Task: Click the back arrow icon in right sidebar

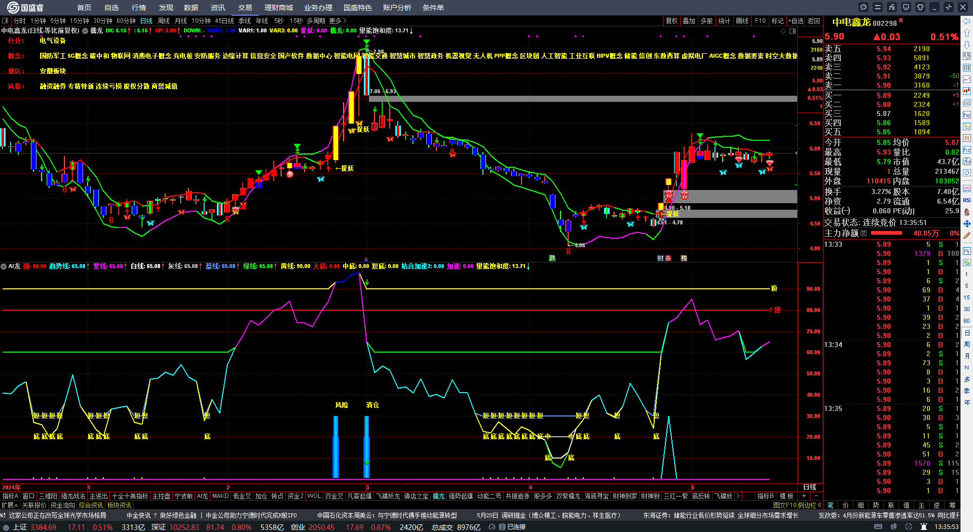Action: [x=967, y=21]
